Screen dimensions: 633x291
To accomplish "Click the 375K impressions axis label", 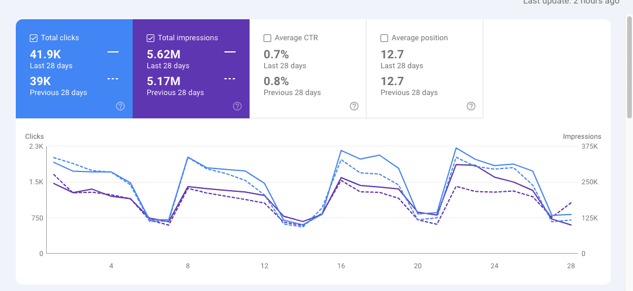I will click(x=589, y=146).
